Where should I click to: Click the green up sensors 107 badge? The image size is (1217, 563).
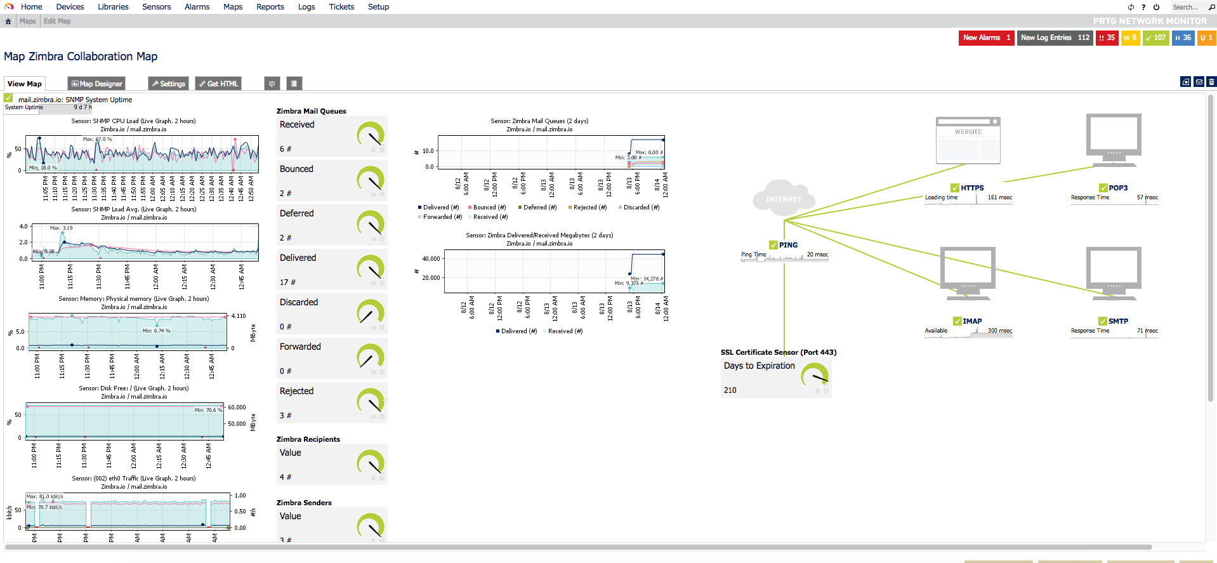[1155, 37]
